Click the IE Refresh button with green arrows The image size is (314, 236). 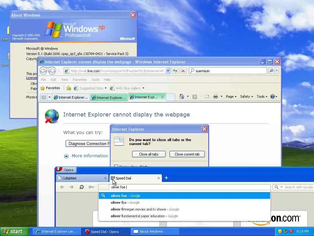pyautogui.click(x=175, y=71)
